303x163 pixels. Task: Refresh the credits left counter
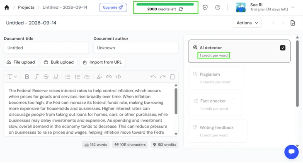tap(181, 9)
